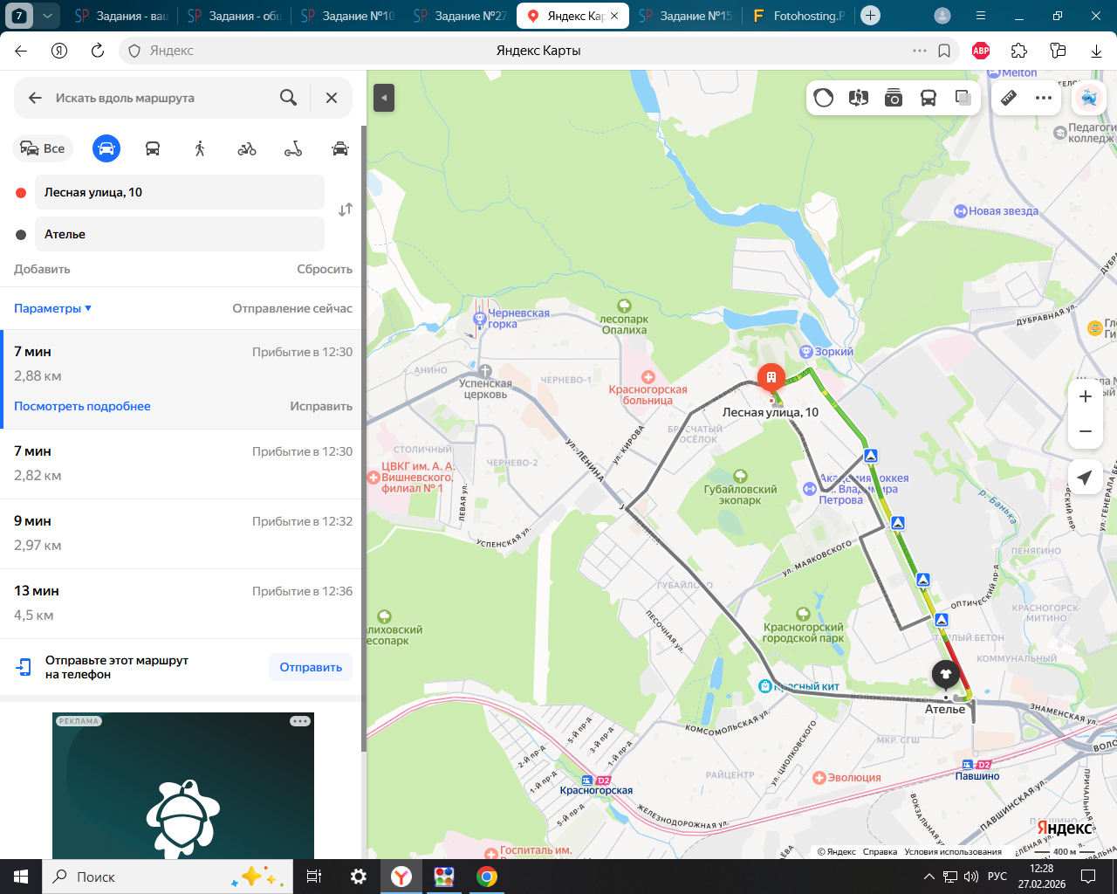The height and width of the screenshot is (894, 1117).
Task: Send route to phone with 'Отправить'
Action: (x=311, y=667)
